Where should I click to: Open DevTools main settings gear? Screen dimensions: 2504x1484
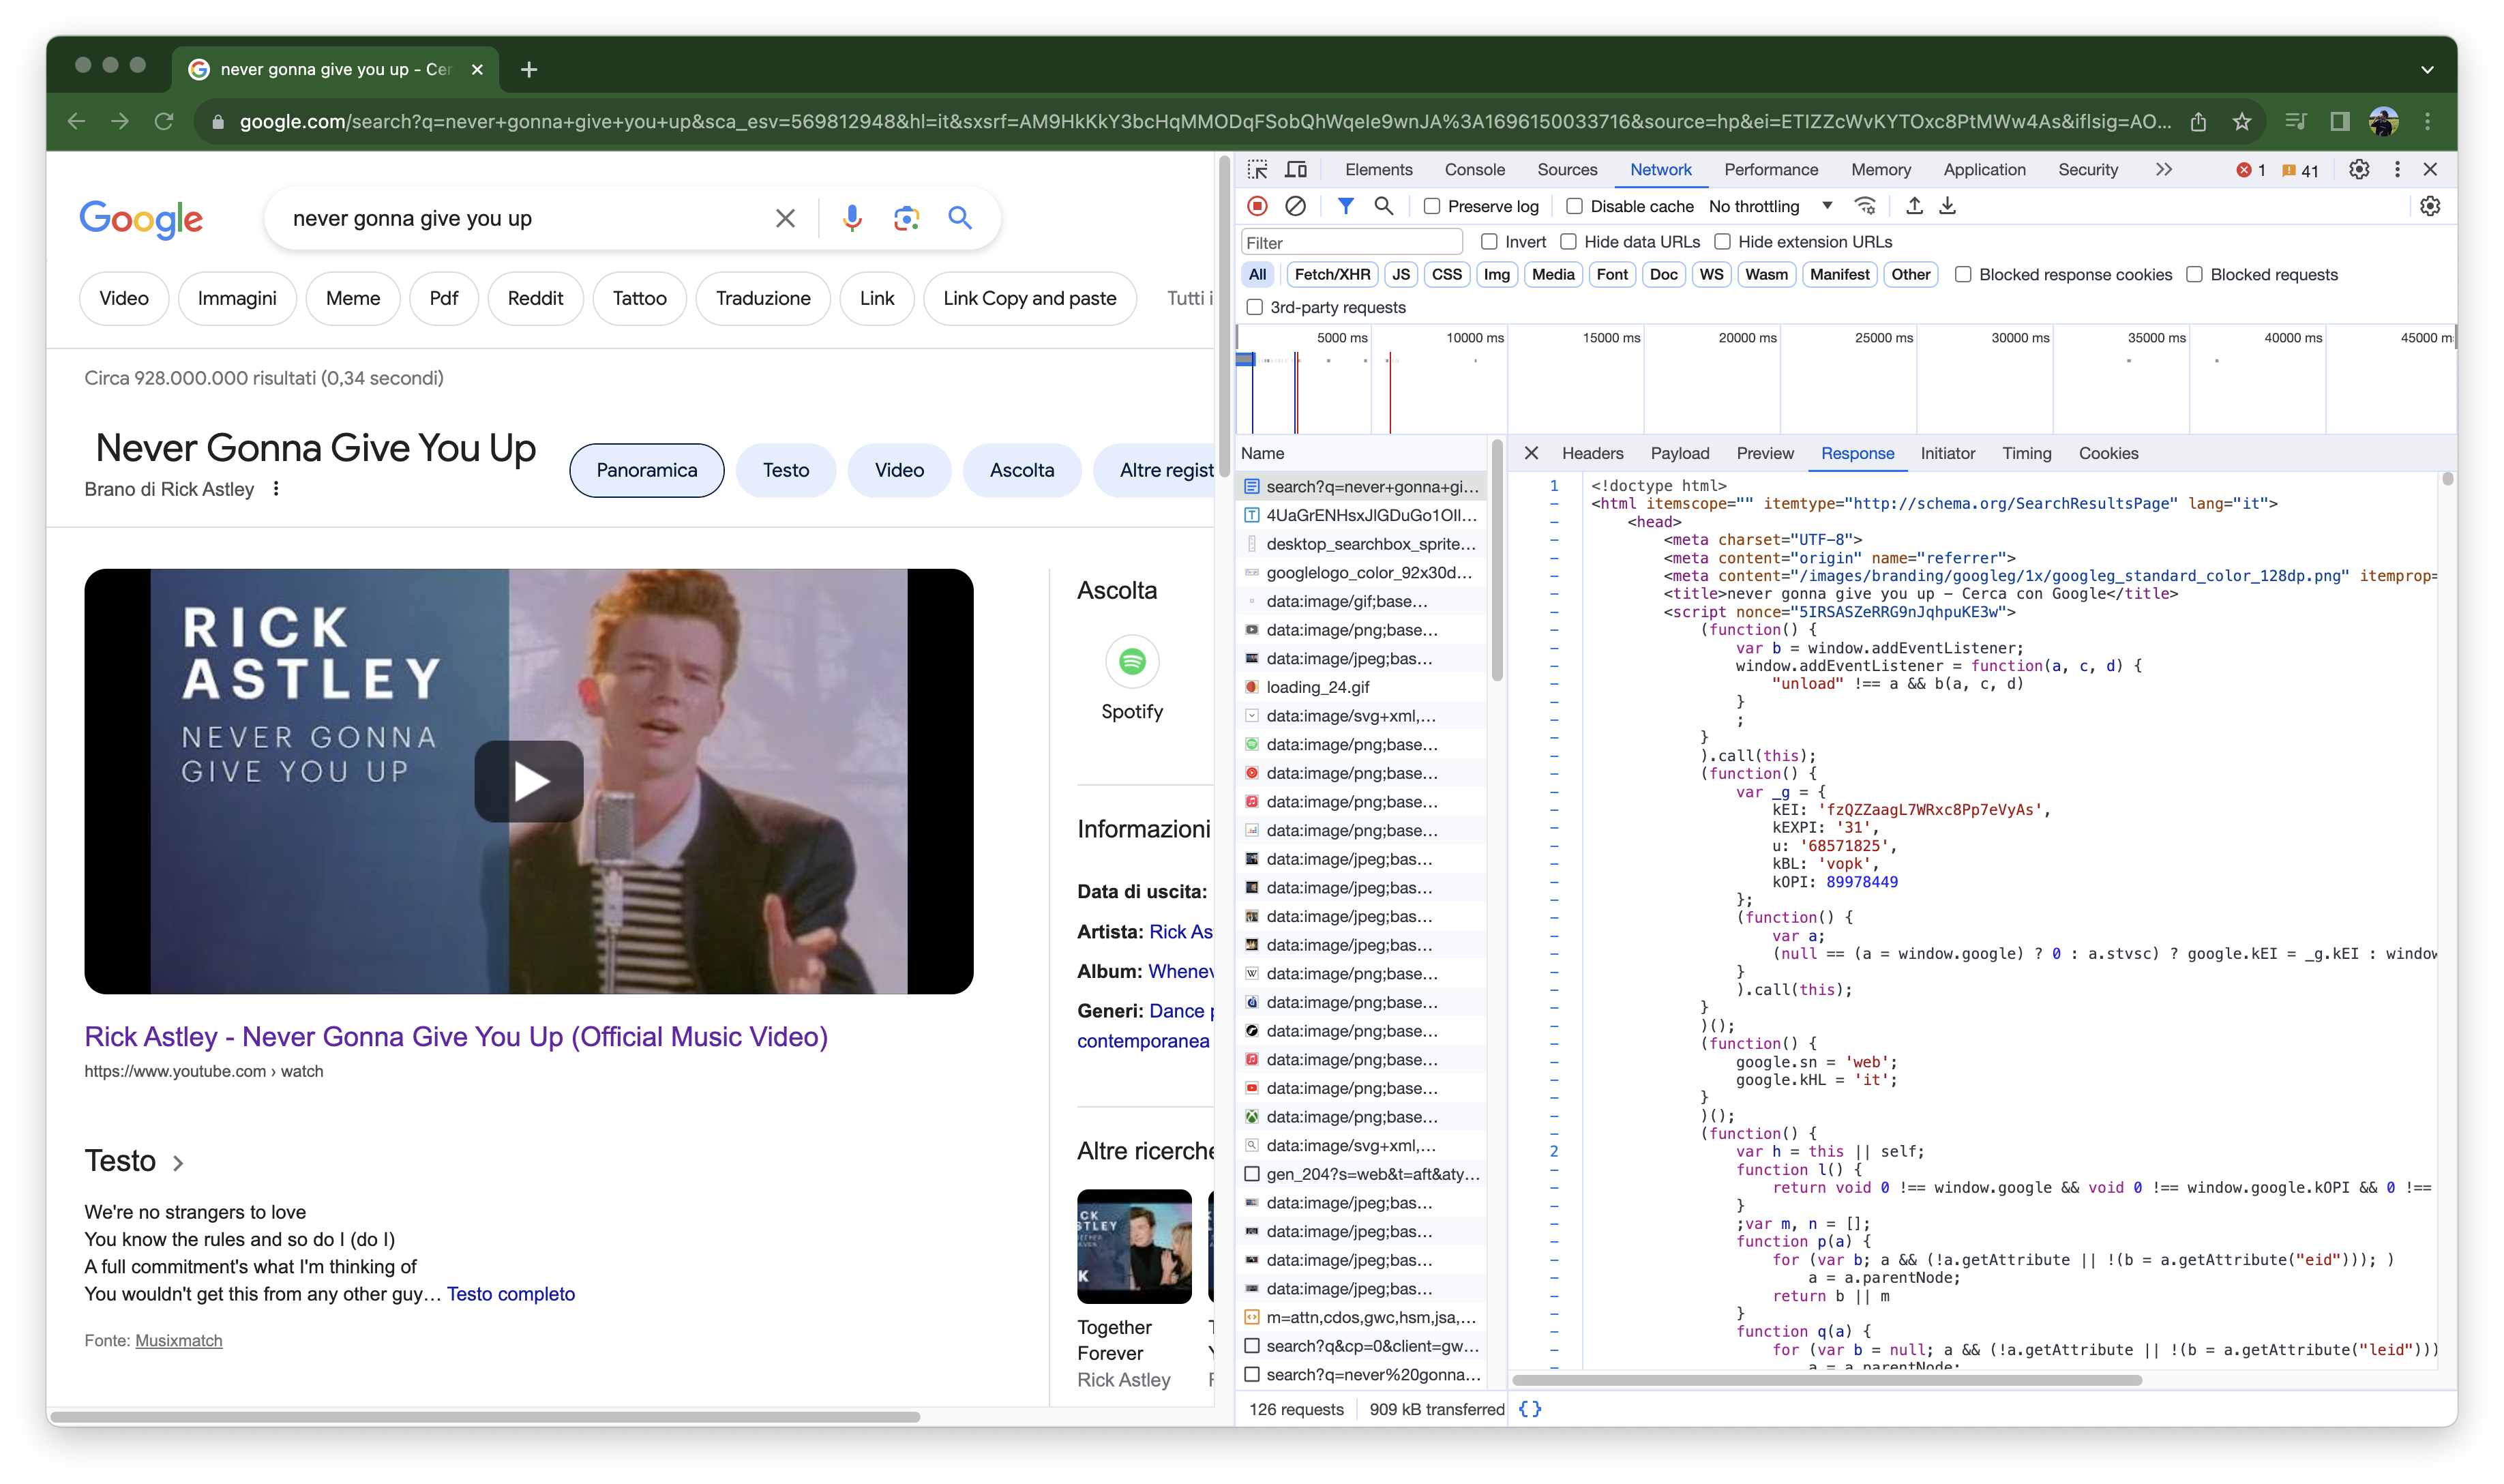point(2359,170)
